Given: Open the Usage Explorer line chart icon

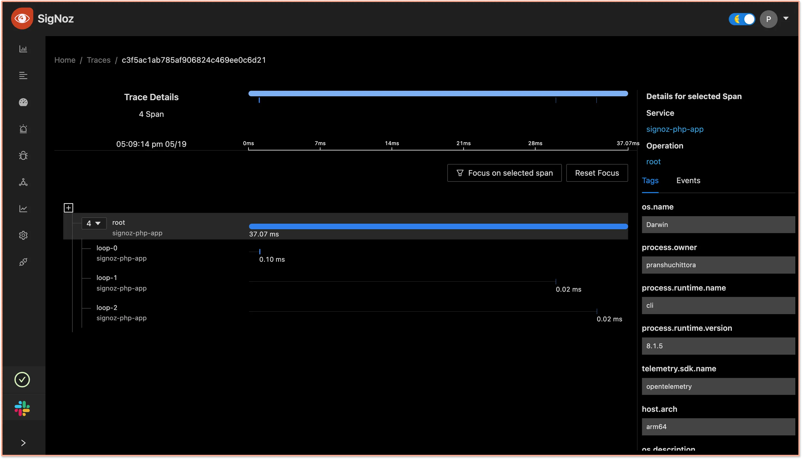Looking at the screenshot, I should 23,209.
